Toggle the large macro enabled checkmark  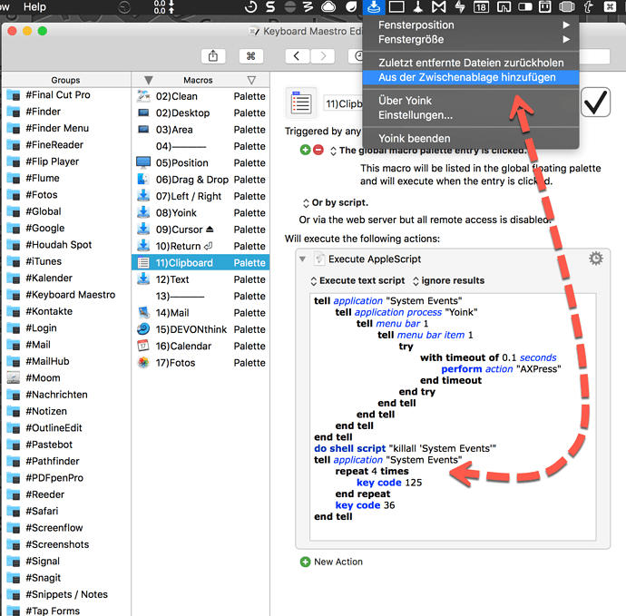pos(595,103)
